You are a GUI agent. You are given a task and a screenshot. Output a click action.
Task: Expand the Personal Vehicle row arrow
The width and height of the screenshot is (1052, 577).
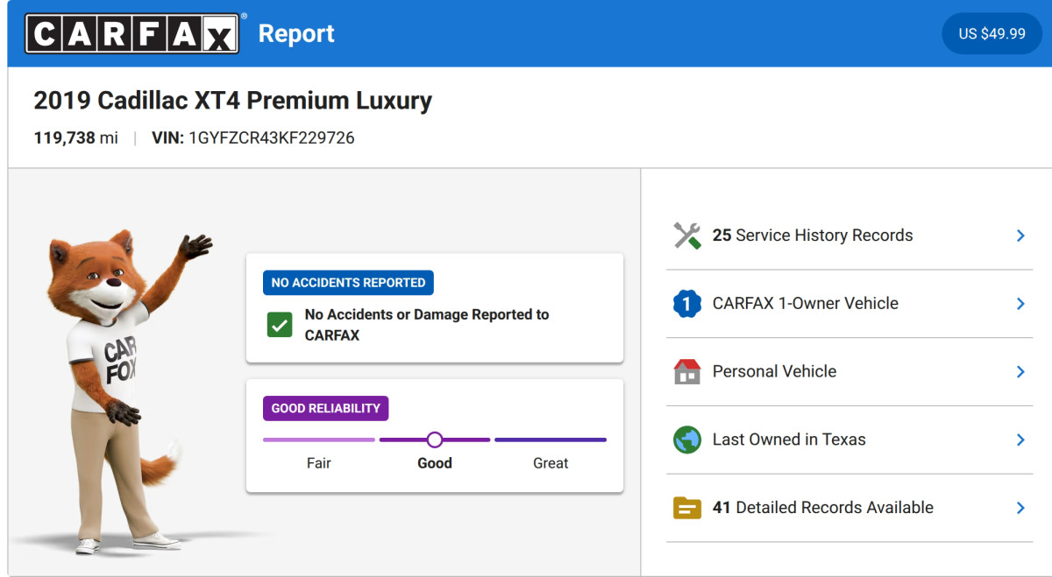(x=1020, y=371)
